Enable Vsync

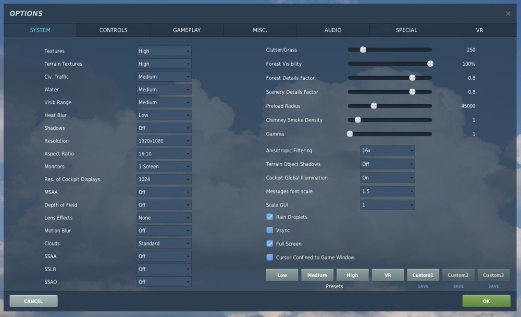[270, 230]
